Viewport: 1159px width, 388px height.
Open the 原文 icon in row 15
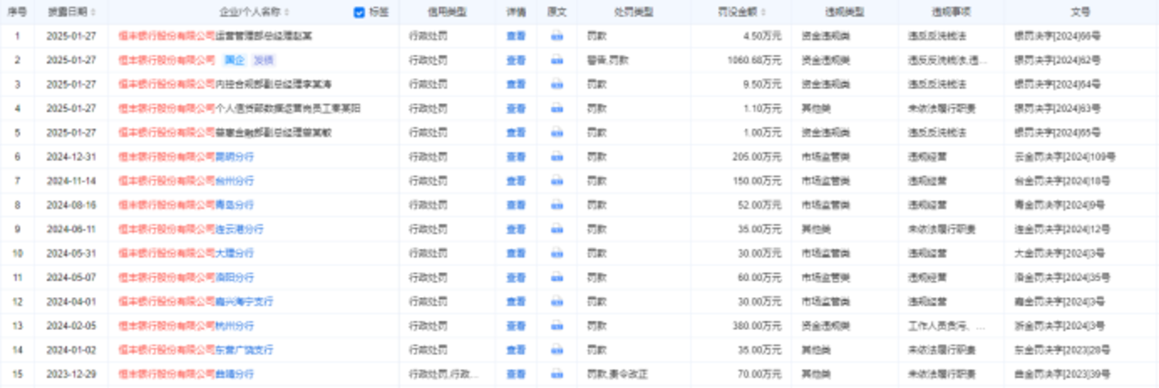(x=557, y=374)
